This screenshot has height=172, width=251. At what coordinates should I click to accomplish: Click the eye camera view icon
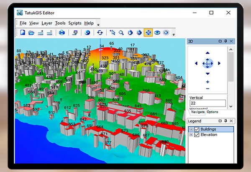click(x=157, y=33)
